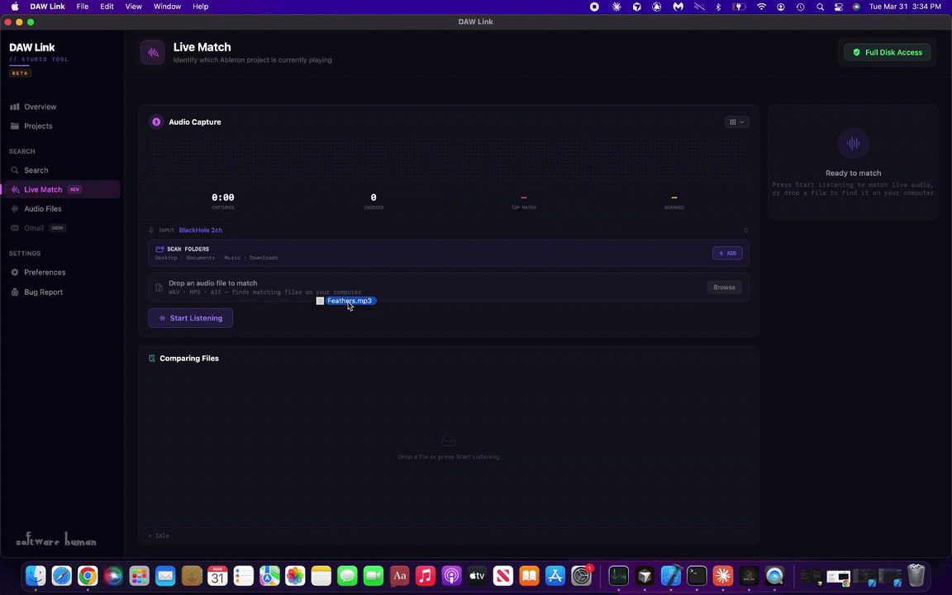952x595 pixels.
Task: Click the Overview bar-chart icon
Action: point(15,107)
